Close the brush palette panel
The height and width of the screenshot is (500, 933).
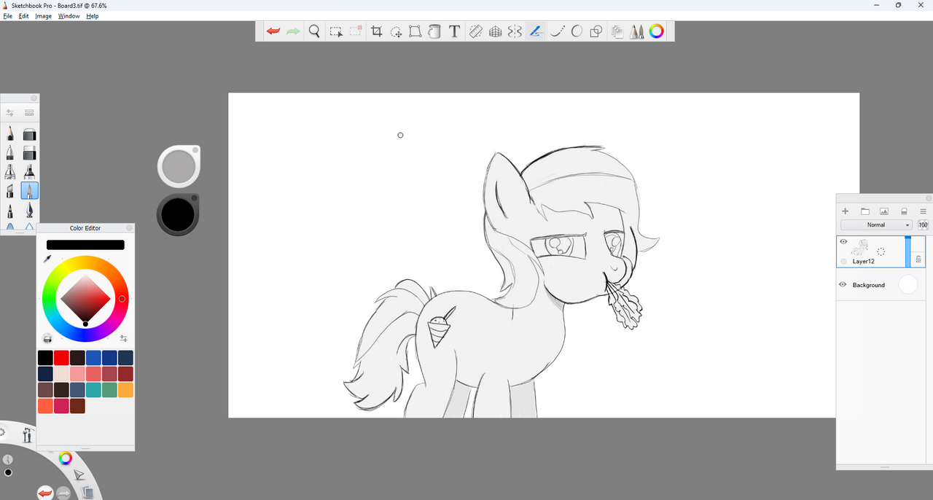click(34, 98)
